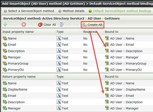Viewport: 153px width, 112px height.
Task: Click the input Description property icon
Action: [x=5, y=51]
